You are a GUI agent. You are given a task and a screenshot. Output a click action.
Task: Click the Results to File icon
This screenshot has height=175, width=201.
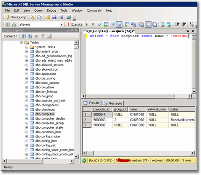pyautogui.click(x=154, y=24)
